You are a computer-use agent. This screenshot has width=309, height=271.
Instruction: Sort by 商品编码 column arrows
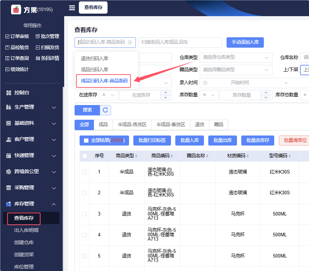pyautogui.click(x=172, y=156)
